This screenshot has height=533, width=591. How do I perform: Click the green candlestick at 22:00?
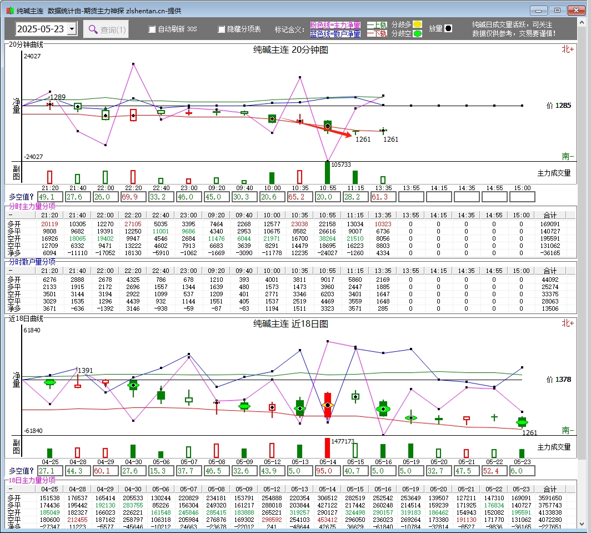click(x=106, y=114)
